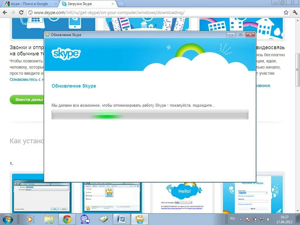Reload the Skype download page
The image size is (300, 225).
pos(21,13)
